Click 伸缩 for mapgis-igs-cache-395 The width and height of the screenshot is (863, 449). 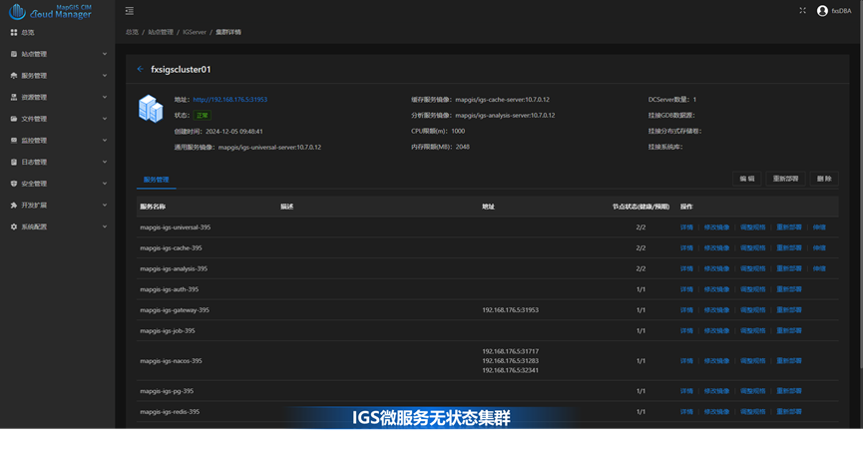tap(819, 248)
